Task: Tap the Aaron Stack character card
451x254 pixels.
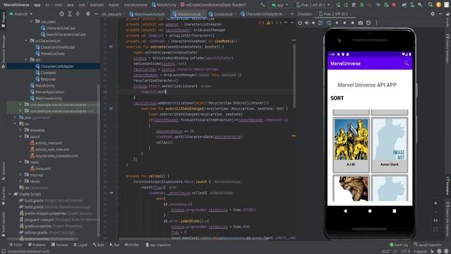Action: [x=390, y=145]
